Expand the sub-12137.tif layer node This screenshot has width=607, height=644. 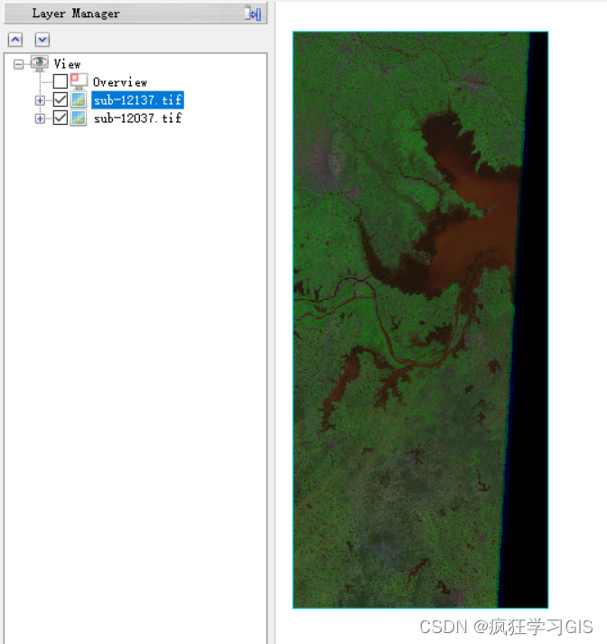click(40, 100)
